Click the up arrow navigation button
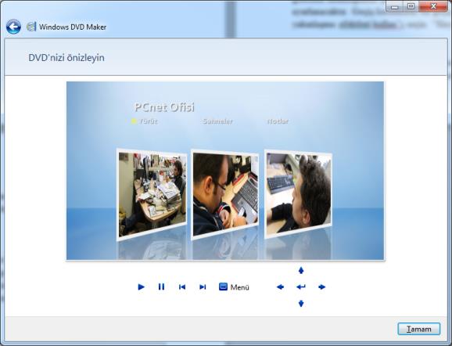452x346 pixels. pos(301,270)
